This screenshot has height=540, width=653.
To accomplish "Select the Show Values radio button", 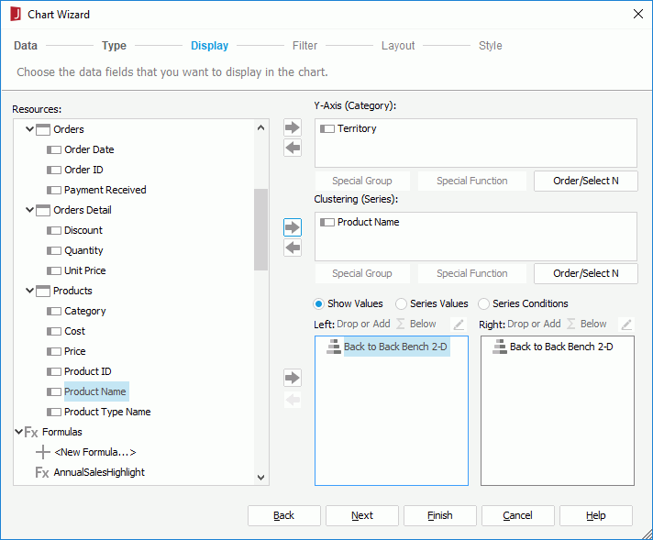I will 318,304.
